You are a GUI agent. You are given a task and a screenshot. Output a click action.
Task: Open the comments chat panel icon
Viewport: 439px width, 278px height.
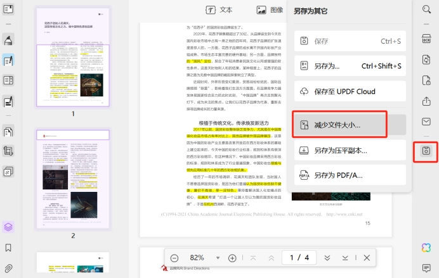(x=426, y=268)
